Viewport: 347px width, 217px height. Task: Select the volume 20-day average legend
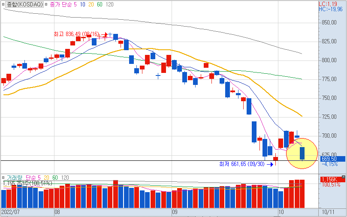point(46,178)
